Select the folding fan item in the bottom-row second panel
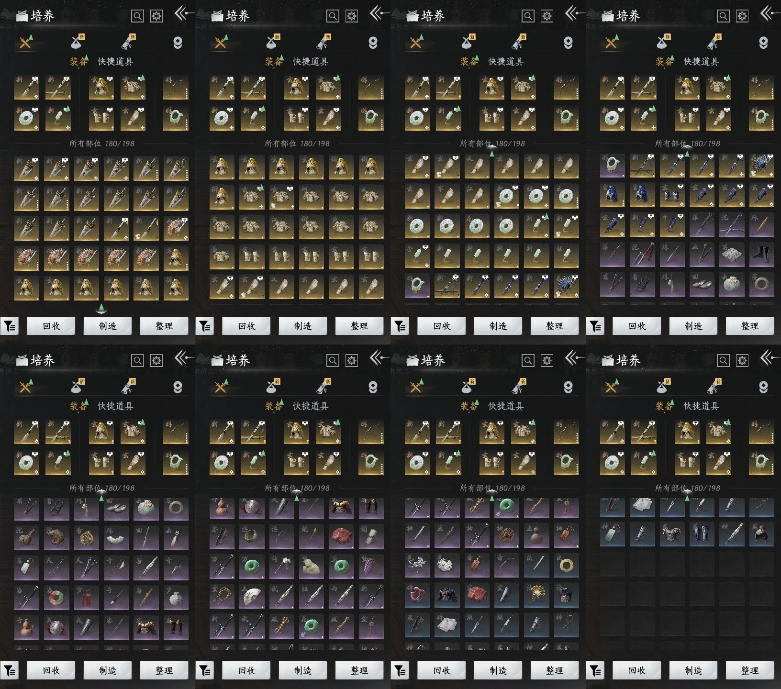Viewport: 781px width, 689px height. coord(252,598)
